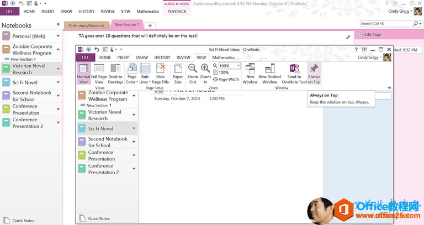424x225 pixels.
Task: Open PLAYBACK tab in back window
Action: point(177,12)
